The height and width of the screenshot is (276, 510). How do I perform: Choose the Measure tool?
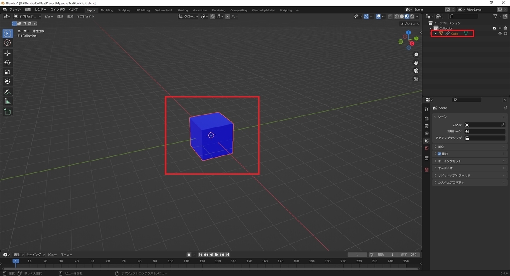[x=7, y=101]
